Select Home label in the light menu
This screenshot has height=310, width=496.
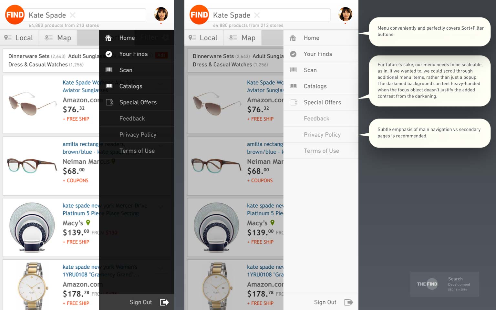tap(311, 38)
